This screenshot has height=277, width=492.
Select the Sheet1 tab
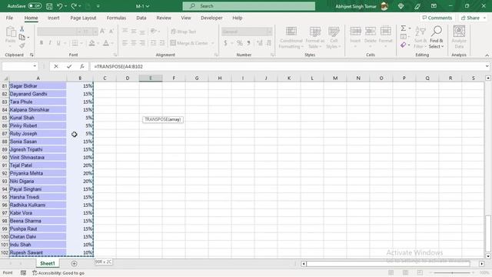point(48,263)
